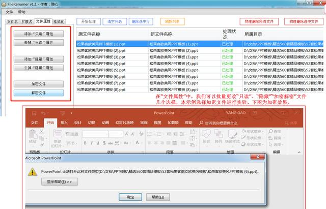
Task: Open the font name combo box in the ribbon
Action: (95, 134)
